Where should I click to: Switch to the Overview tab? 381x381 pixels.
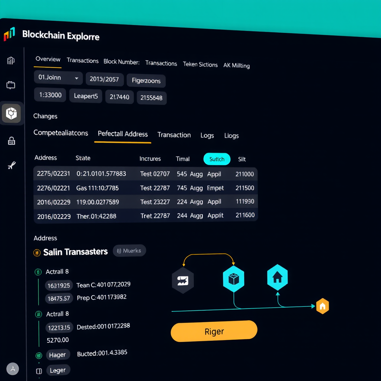click(x=48, y=60)
